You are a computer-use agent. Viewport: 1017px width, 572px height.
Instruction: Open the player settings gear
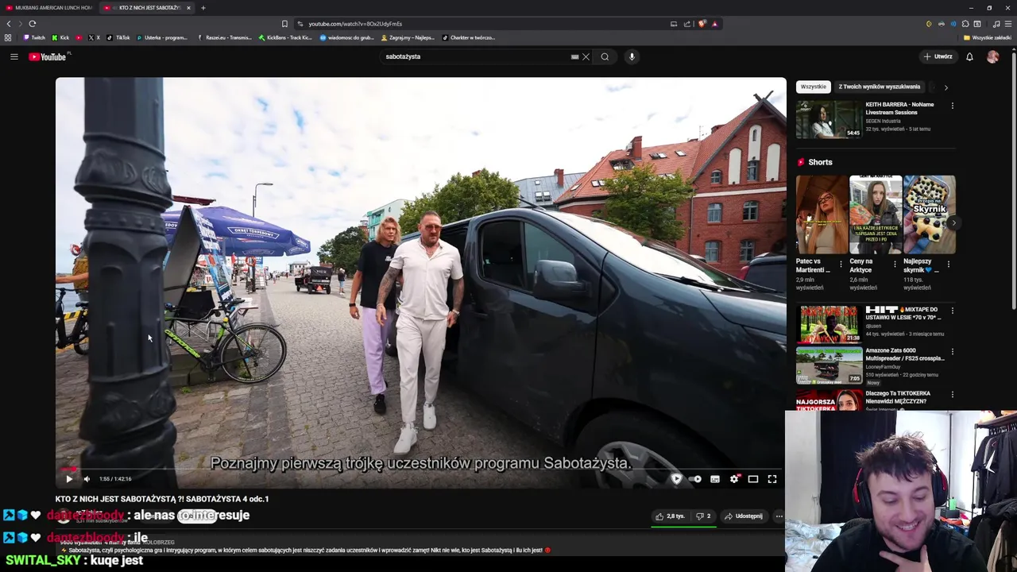(x=734, y=479)
